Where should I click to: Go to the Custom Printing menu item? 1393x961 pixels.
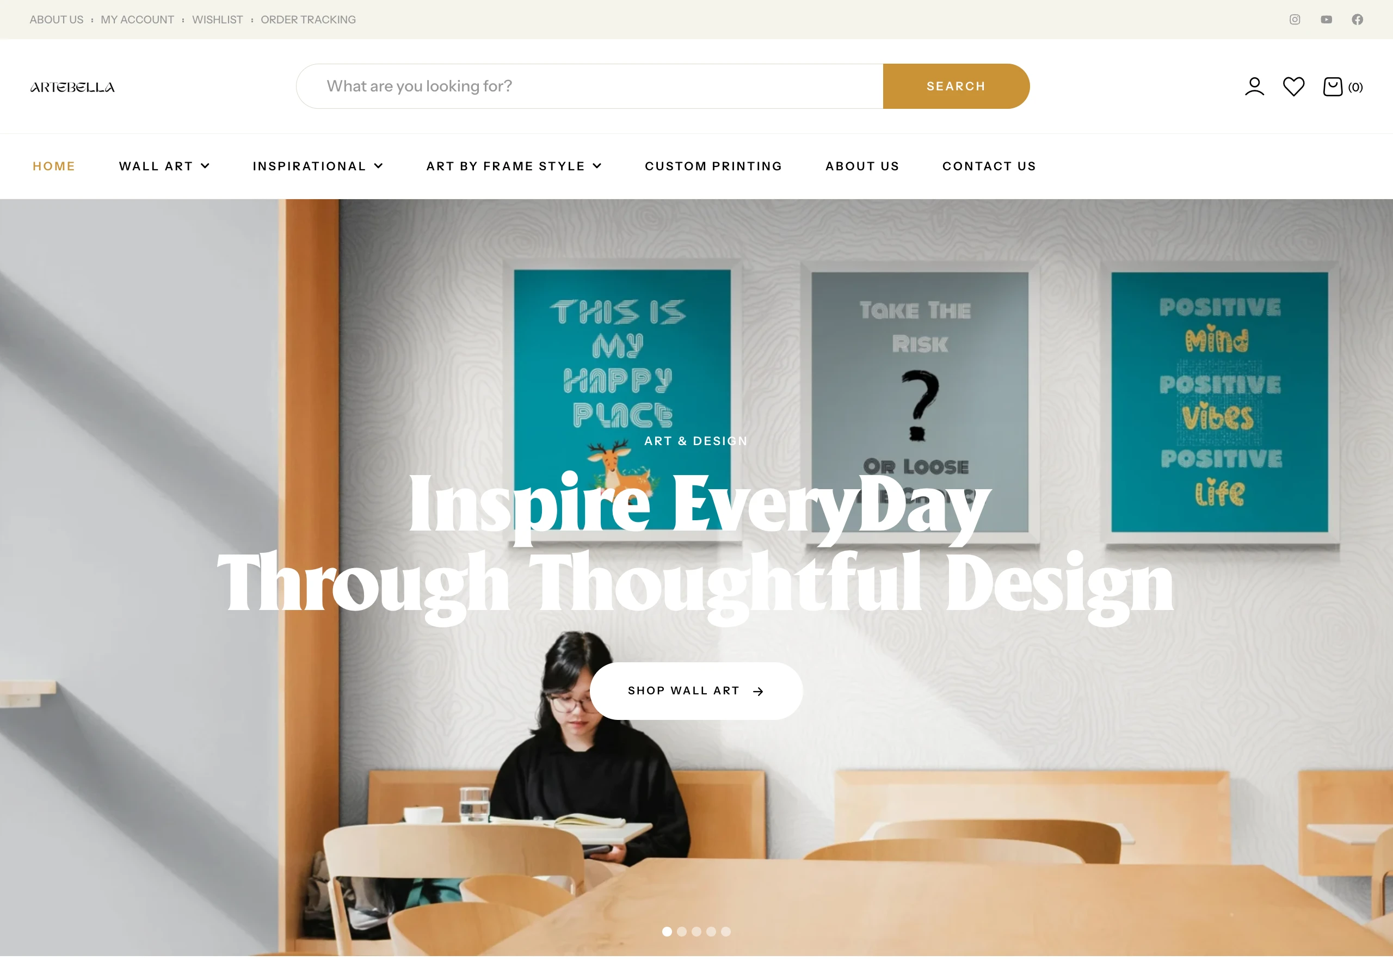click(713, 166)
